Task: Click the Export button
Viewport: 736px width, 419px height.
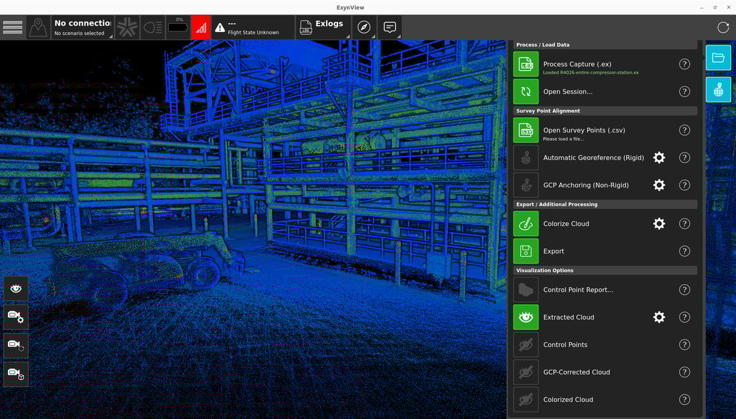Action: click(526, 251)
